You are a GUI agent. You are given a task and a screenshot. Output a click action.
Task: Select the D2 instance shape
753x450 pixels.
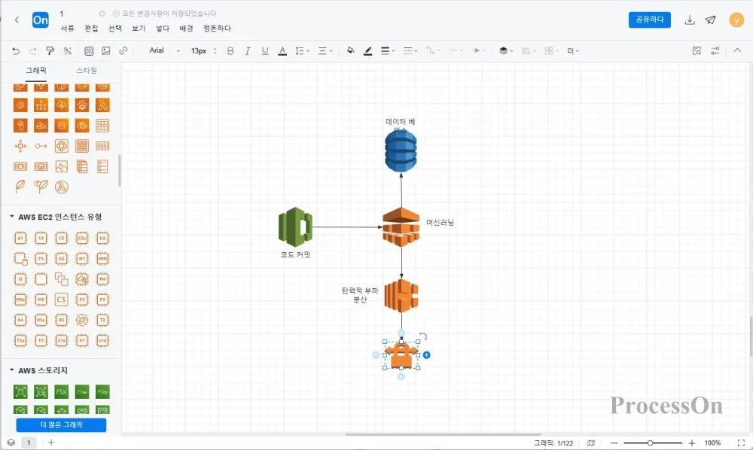[102, 238]
